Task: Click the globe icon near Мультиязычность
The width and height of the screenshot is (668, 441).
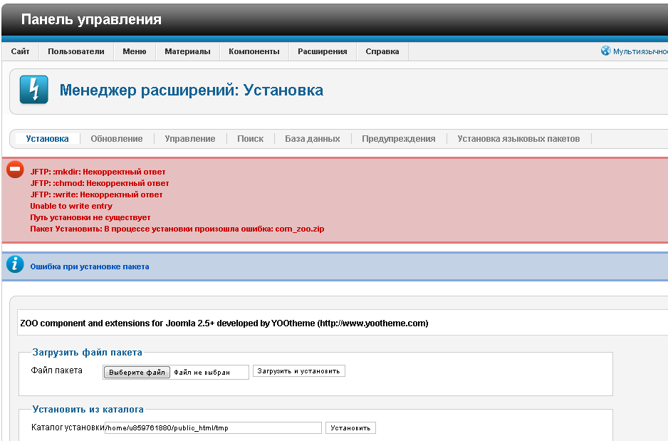Action: (x=605, y=51)
